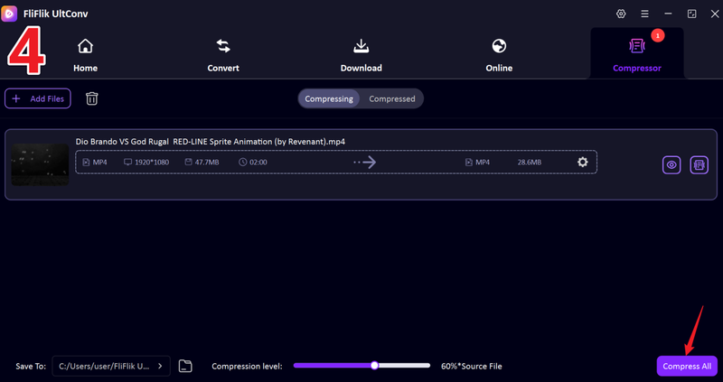Click the compression level slider handle
Image resolution: width=723 pixels, height=382 pixels.
tap(374, 366)
